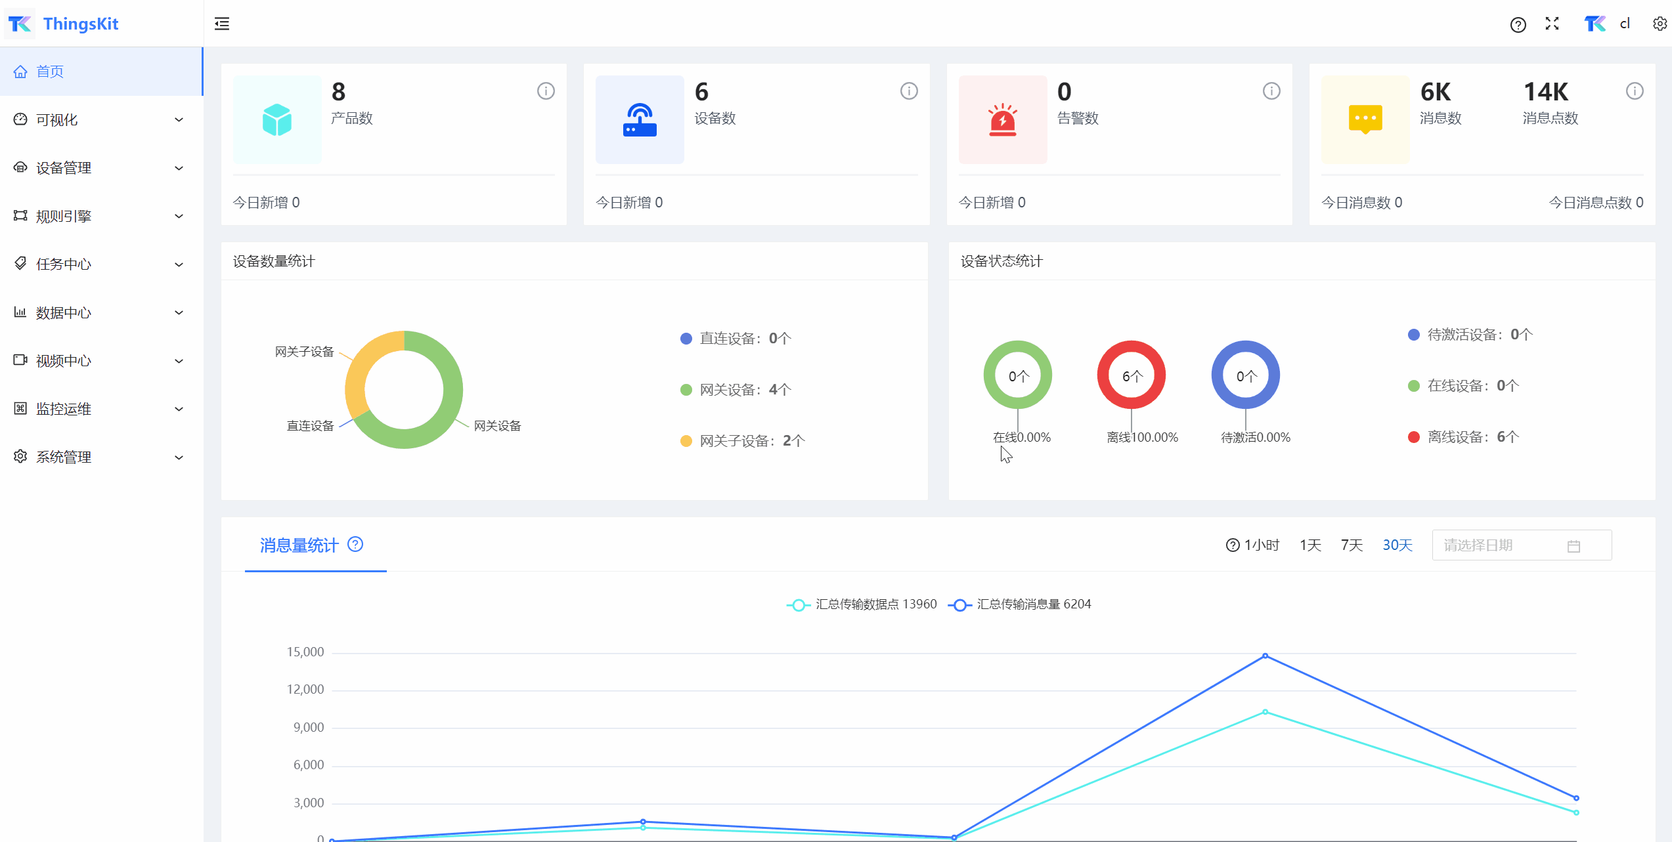Expand the 系统管理 sidebar menu

[99, 457]
